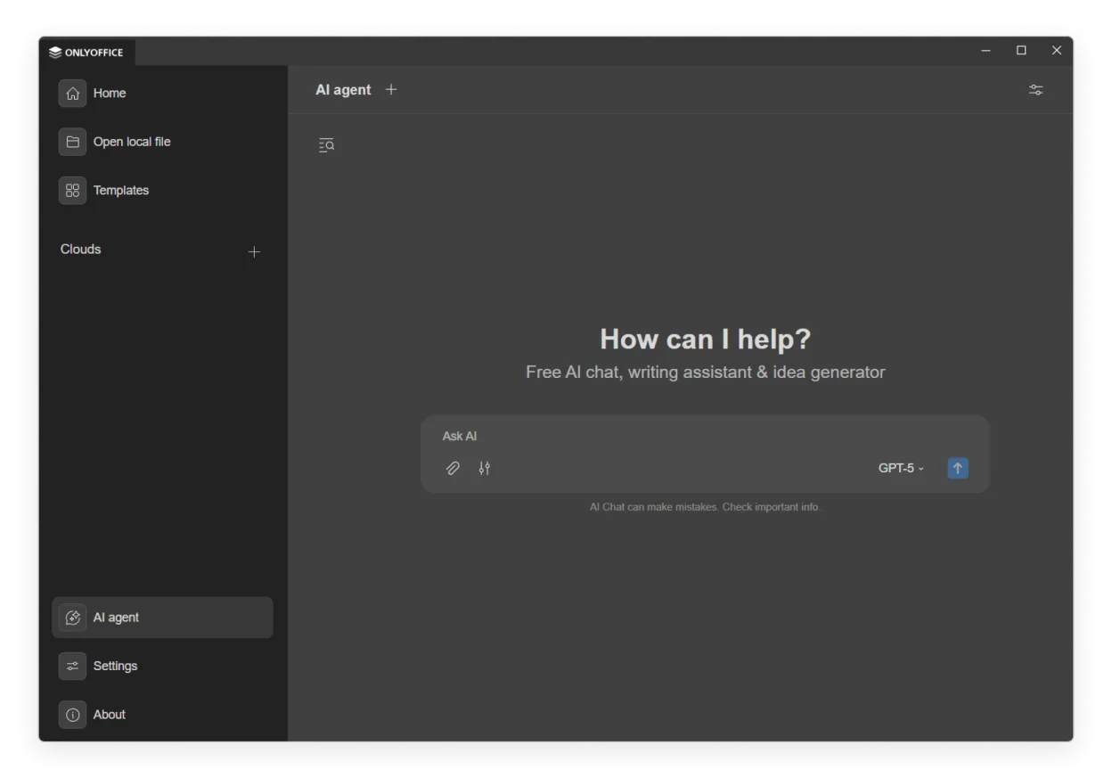Screen dimensions: 1112x778
Task: Maximize the ONLYOFFICE window
Action: [x=1021, y=51]
